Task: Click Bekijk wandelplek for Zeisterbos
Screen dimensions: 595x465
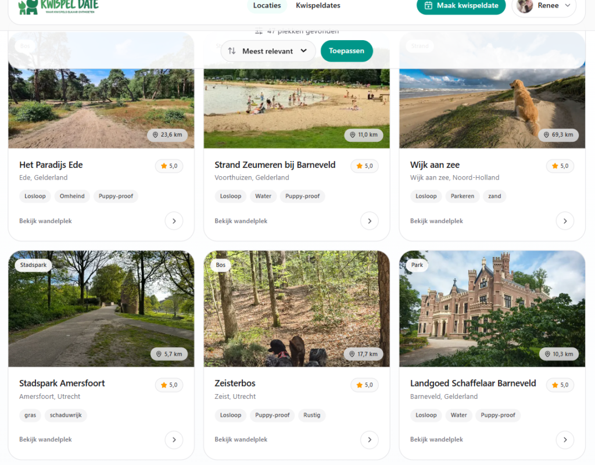Action: pyautogui.click(x=241, y=439)
